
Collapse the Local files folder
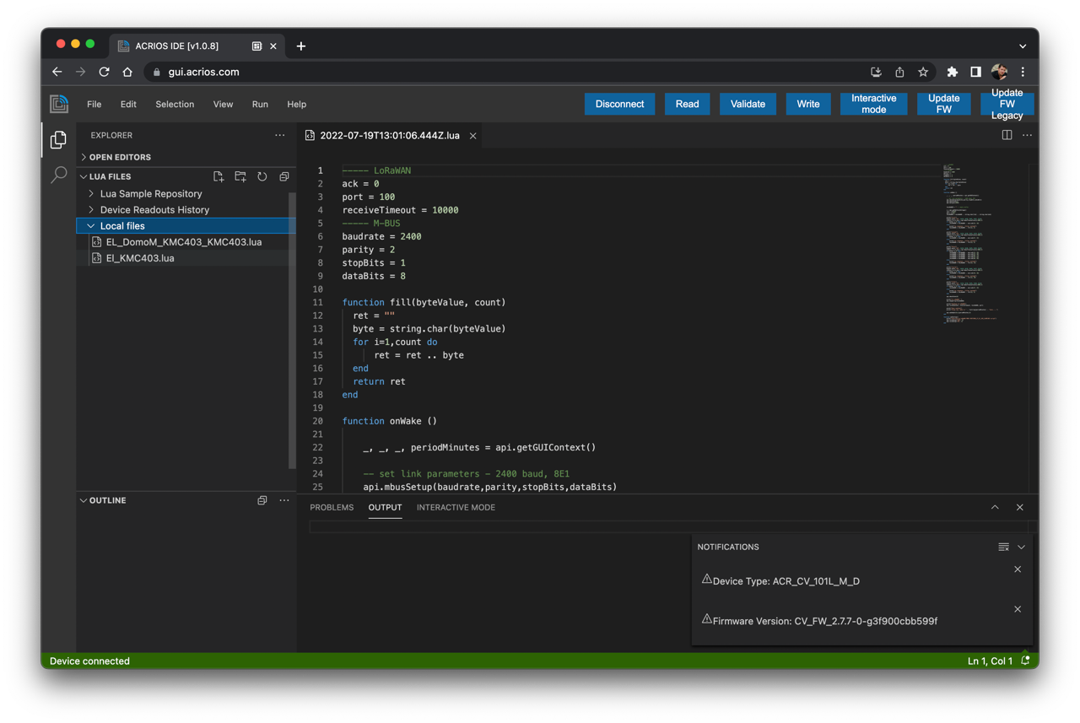[x=186, y=226]
